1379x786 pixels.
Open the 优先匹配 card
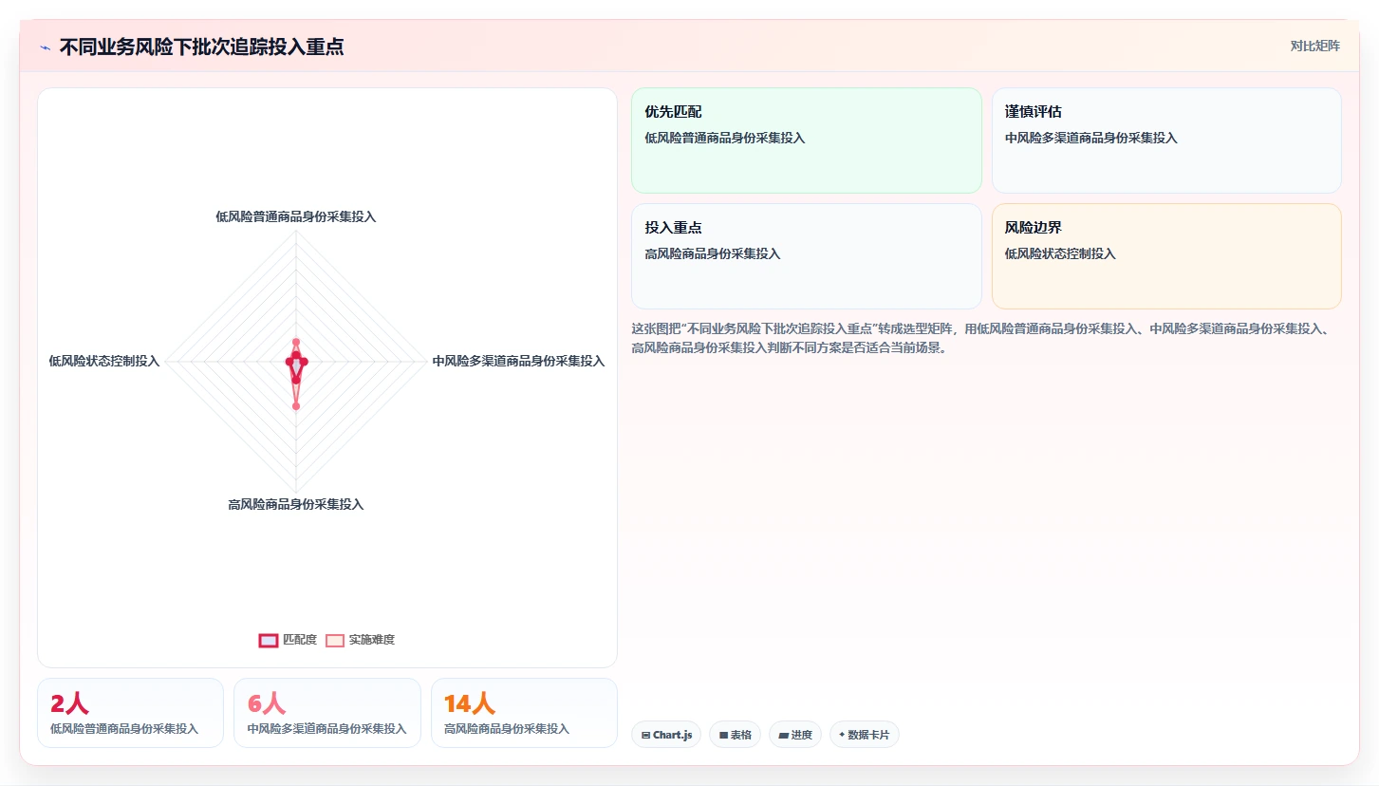pos(806,140)
